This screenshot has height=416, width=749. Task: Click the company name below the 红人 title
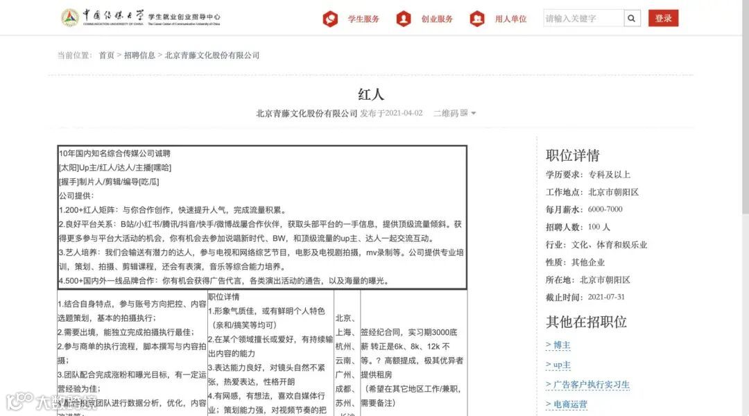tap(307, 113)
